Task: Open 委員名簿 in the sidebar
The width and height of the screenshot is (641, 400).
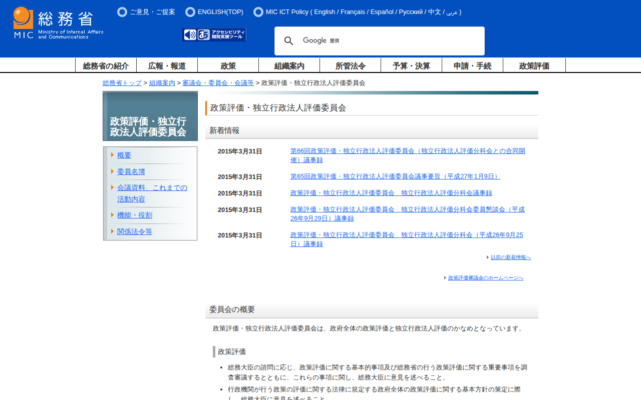Action: click(131, 171)
